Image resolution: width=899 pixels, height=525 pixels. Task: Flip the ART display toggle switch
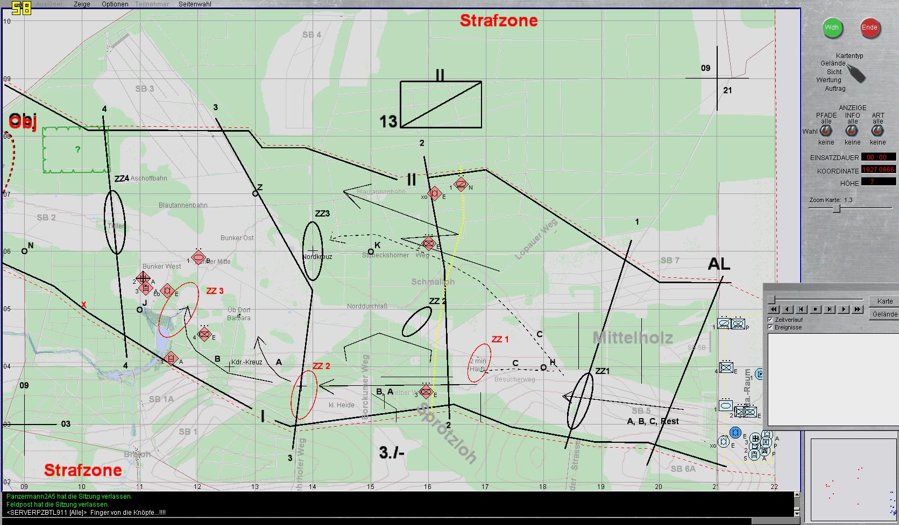coord(877,131)
